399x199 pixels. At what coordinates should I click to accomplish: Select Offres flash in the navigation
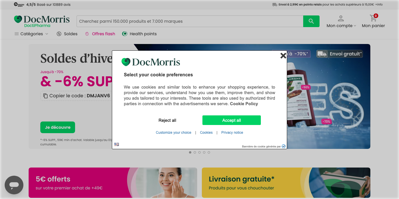[x=103, y=34]
